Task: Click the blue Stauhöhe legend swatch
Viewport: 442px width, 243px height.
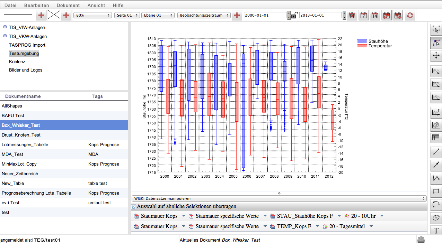Action: pos(362,41)
